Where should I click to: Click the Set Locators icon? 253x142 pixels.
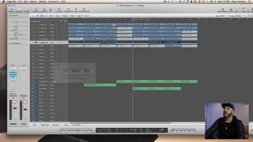[x=59, y=10]
